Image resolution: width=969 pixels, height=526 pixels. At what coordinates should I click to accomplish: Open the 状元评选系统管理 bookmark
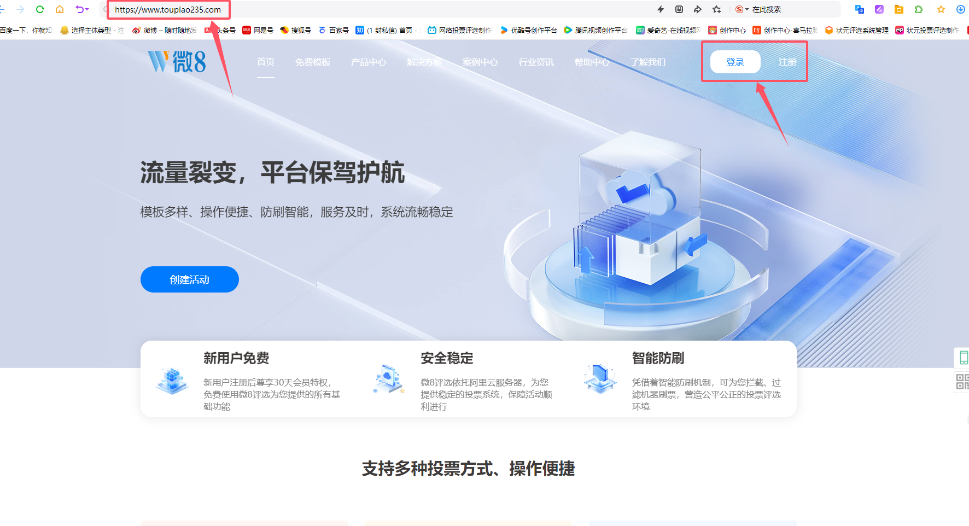(857, 30)
